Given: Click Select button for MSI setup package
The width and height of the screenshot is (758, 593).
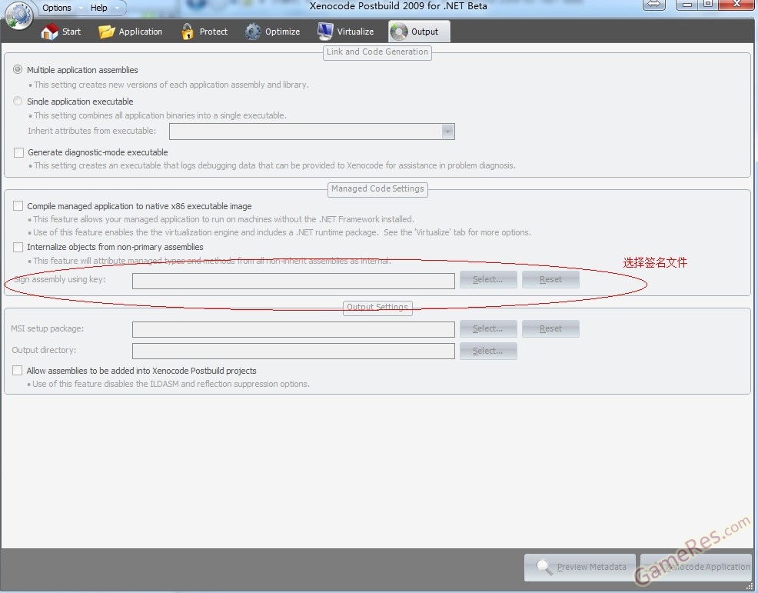Looking at the screenshot, I should 488,329.
